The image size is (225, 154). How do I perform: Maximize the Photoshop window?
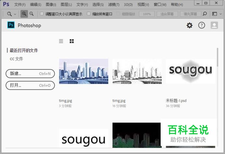point(206,3)
